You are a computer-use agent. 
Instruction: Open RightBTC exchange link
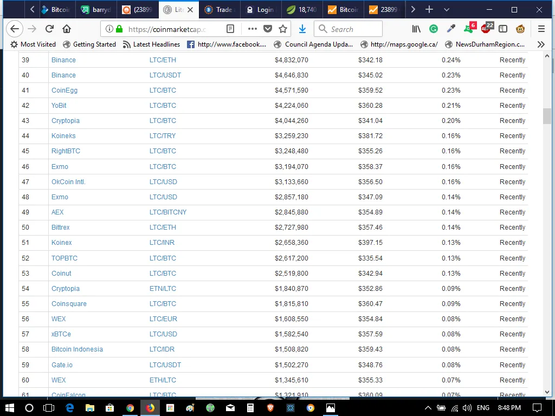(x=66, y=151)
